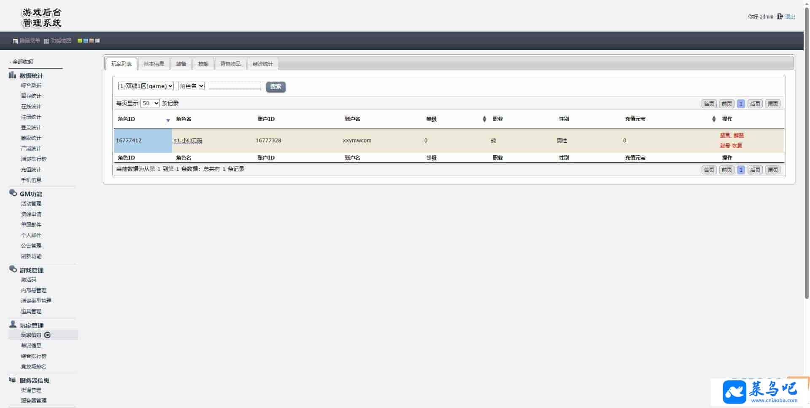Viewport: 810px width, 408px height.
Task: Select the 角色ID cell 16777412
Action: tap(143, 141)
